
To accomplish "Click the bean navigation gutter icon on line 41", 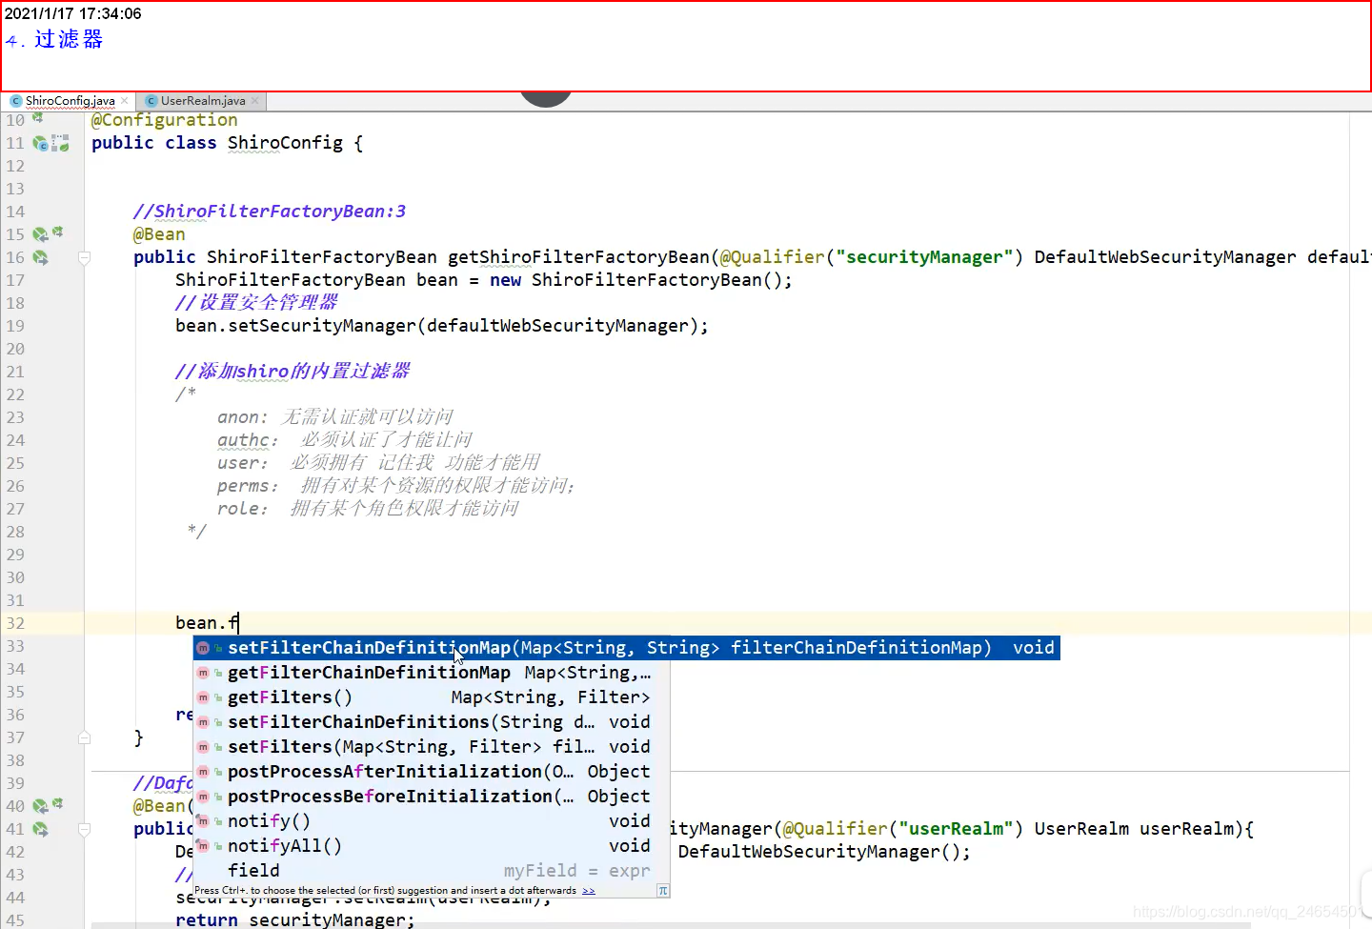I will click(40, 829).
